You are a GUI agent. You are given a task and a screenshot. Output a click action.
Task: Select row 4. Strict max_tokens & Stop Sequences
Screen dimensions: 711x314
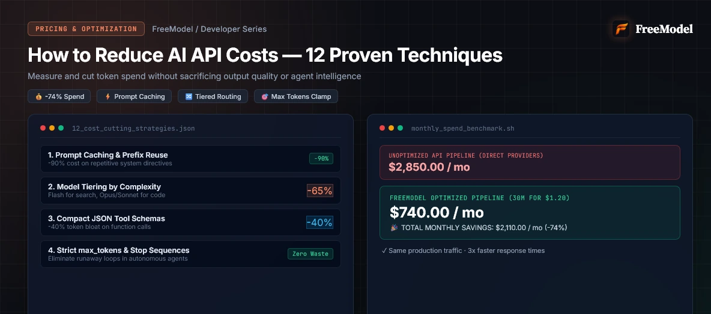click(x=190, y=254)
